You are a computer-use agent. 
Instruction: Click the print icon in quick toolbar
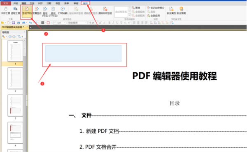[19, 23]
